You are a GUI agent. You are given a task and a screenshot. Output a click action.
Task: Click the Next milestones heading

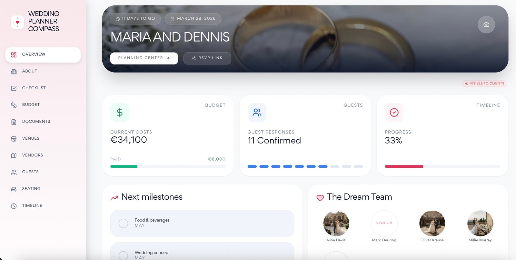pos(152,197)
